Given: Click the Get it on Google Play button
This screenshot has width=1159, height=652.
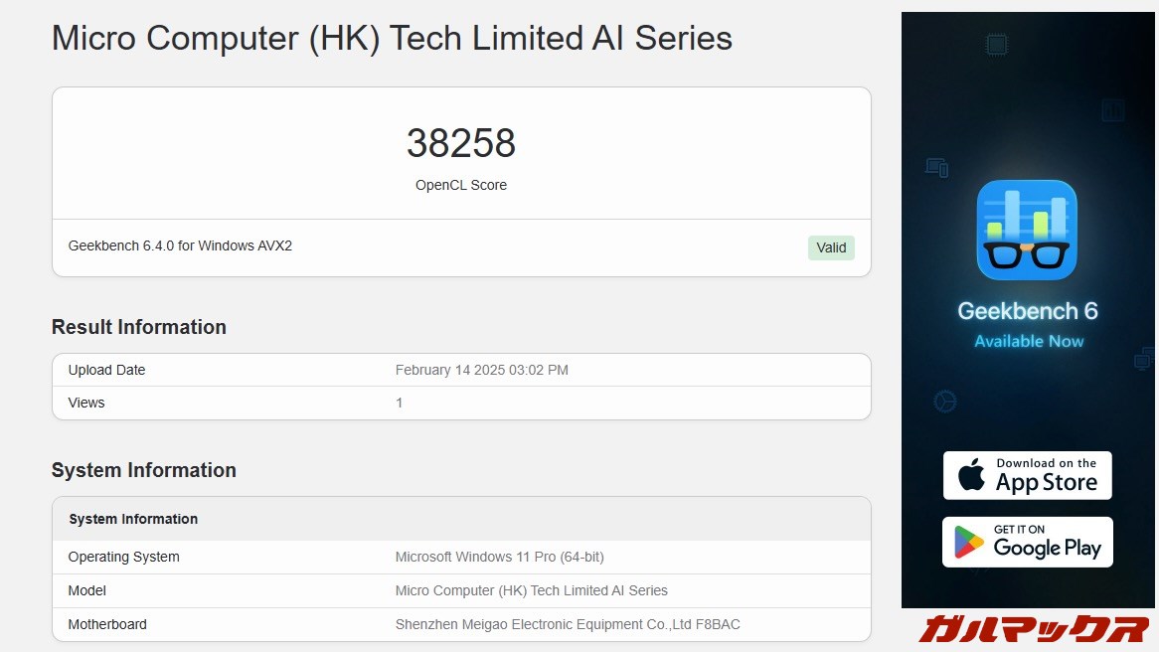Looking at the screenshot, I should point(1027,542).
